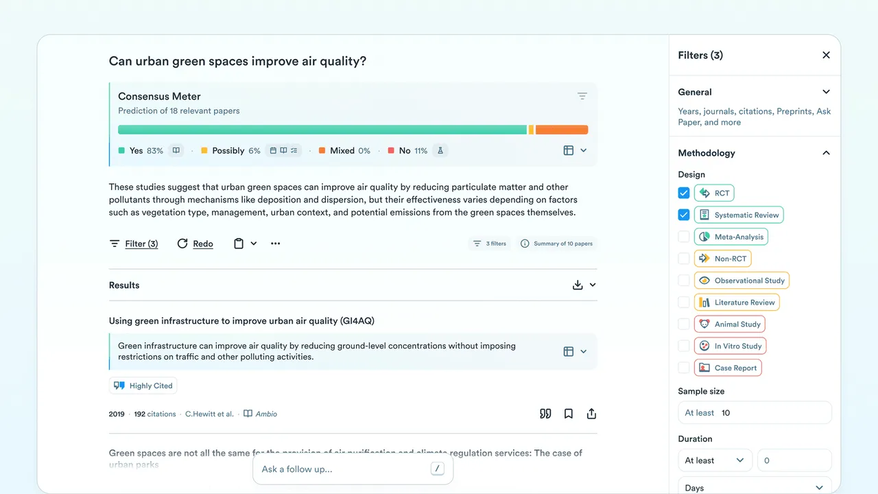Bookmark the GI4AQ paper

(569, 414)
